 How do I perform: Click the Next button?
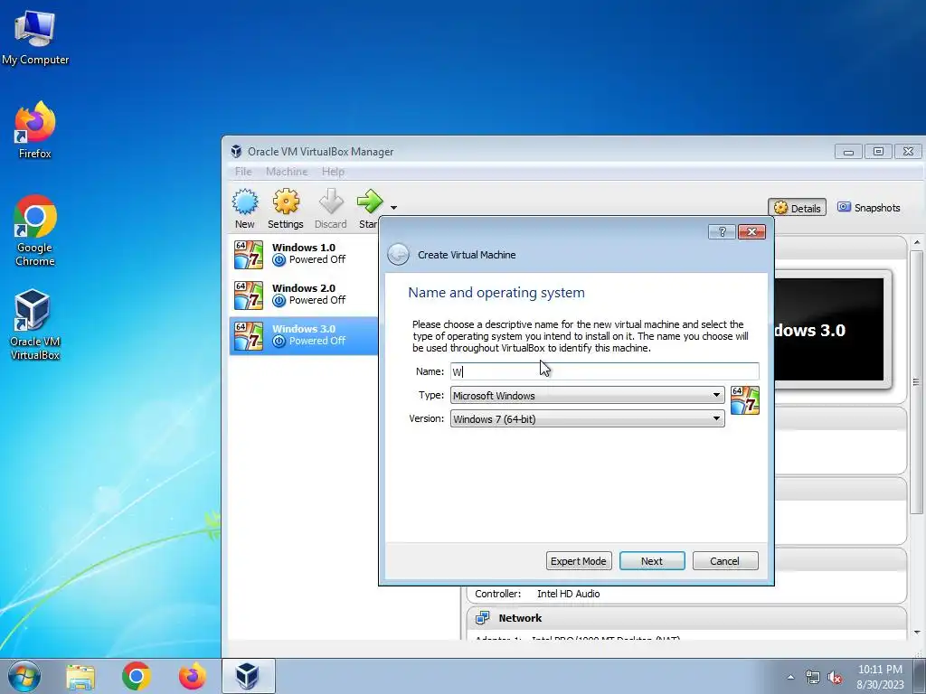[652, 561]
